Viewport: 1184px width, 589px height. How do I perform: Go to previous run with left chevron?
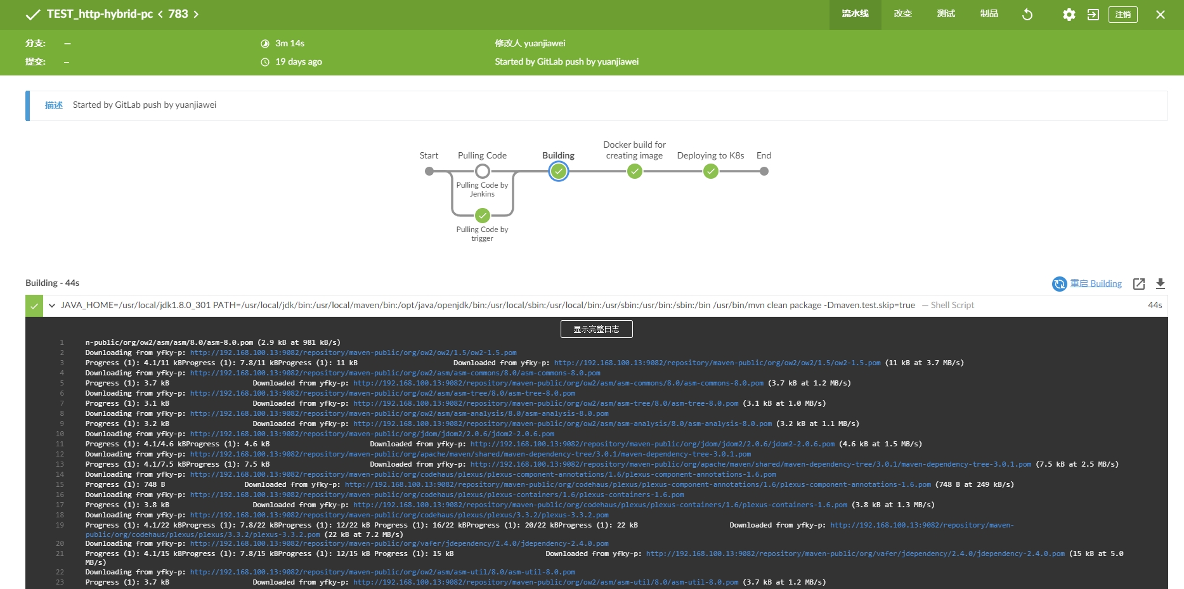pos(160,14)
